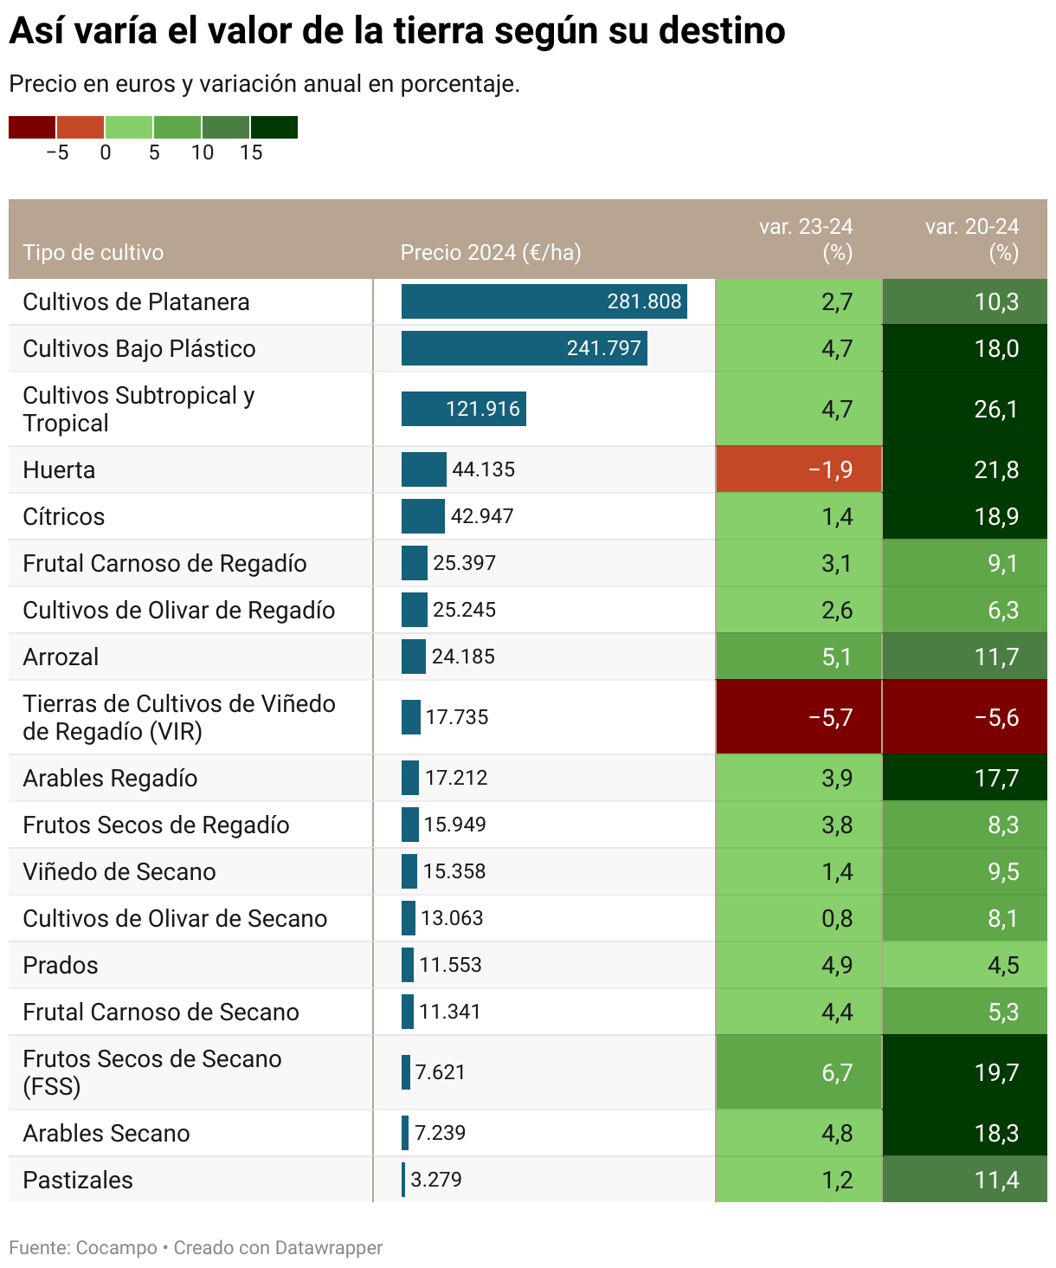Click the Tipo de cultivo column header

[x=93, y=254]
